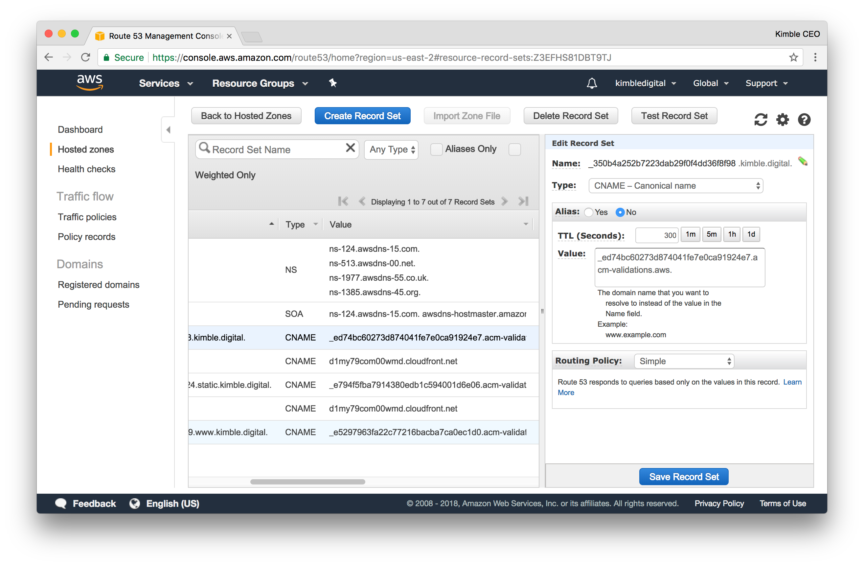Viewport: 864px width, 566px height.
Task: Click the Learn More link
Action: [x=792, y=382]
